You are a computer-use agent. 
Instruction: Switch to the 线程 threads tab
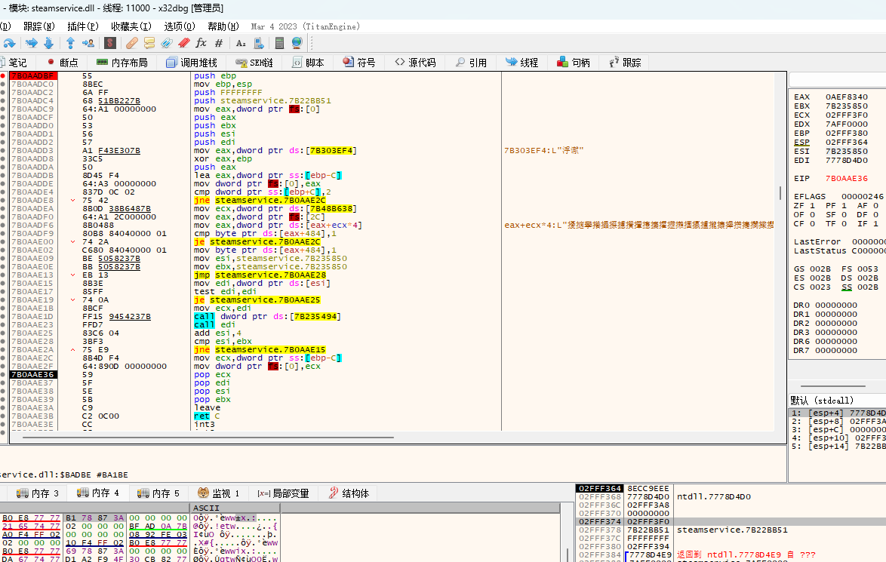pos(522,63)
